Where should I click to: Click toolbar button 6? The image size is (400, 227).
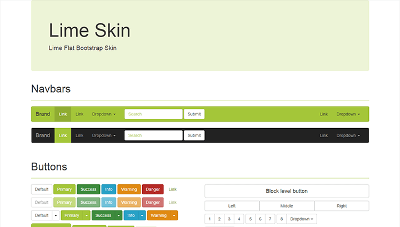[260, 219]
